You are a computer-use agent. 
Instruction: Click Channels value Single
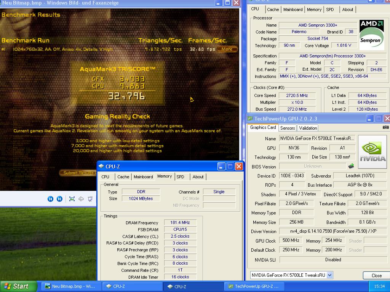[219, 192]
